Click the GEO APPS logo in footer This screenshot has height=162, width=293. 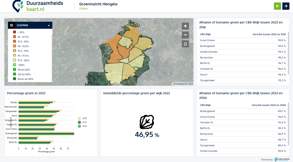click(x=282, y=159)
